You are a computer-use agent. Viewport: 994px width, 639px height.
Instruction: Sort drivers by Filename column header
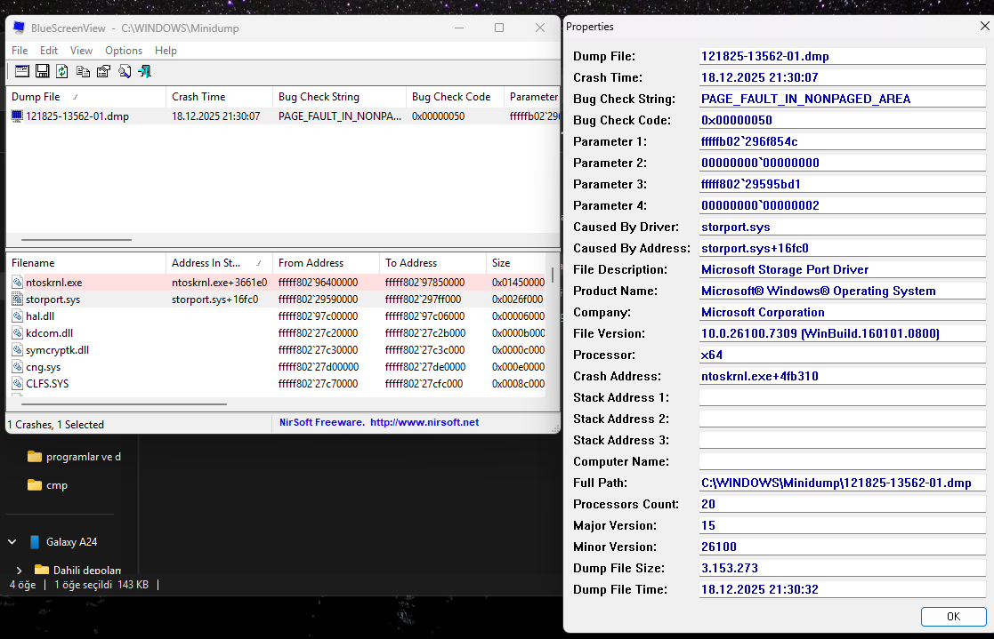click(85, 263)
